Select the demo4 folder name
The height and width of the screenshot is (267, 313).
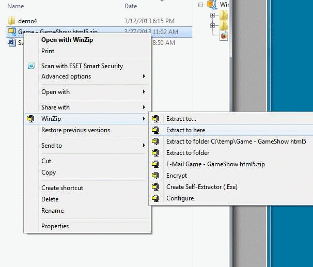[27, 21]
